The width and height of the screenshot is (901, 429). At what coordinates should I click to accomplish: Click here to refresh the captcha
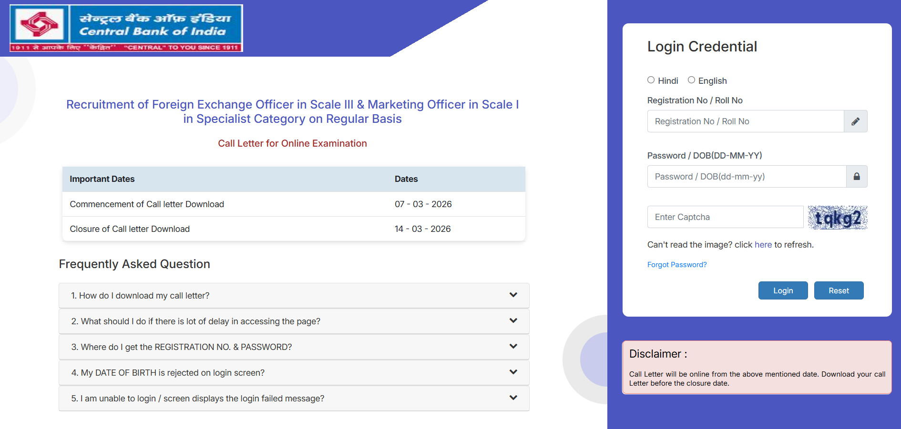click(763, 244)
